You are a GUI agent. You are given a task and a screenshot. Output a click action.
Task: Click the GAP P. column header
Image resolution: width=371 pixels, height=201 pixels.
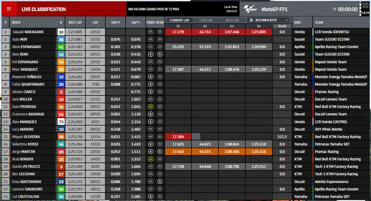115,23
